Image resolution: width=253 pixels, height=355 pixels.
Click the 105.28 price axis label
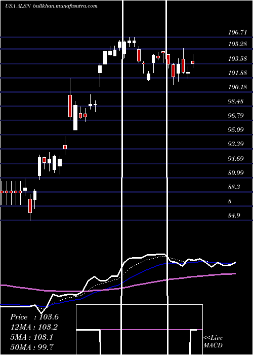[237, 44]
